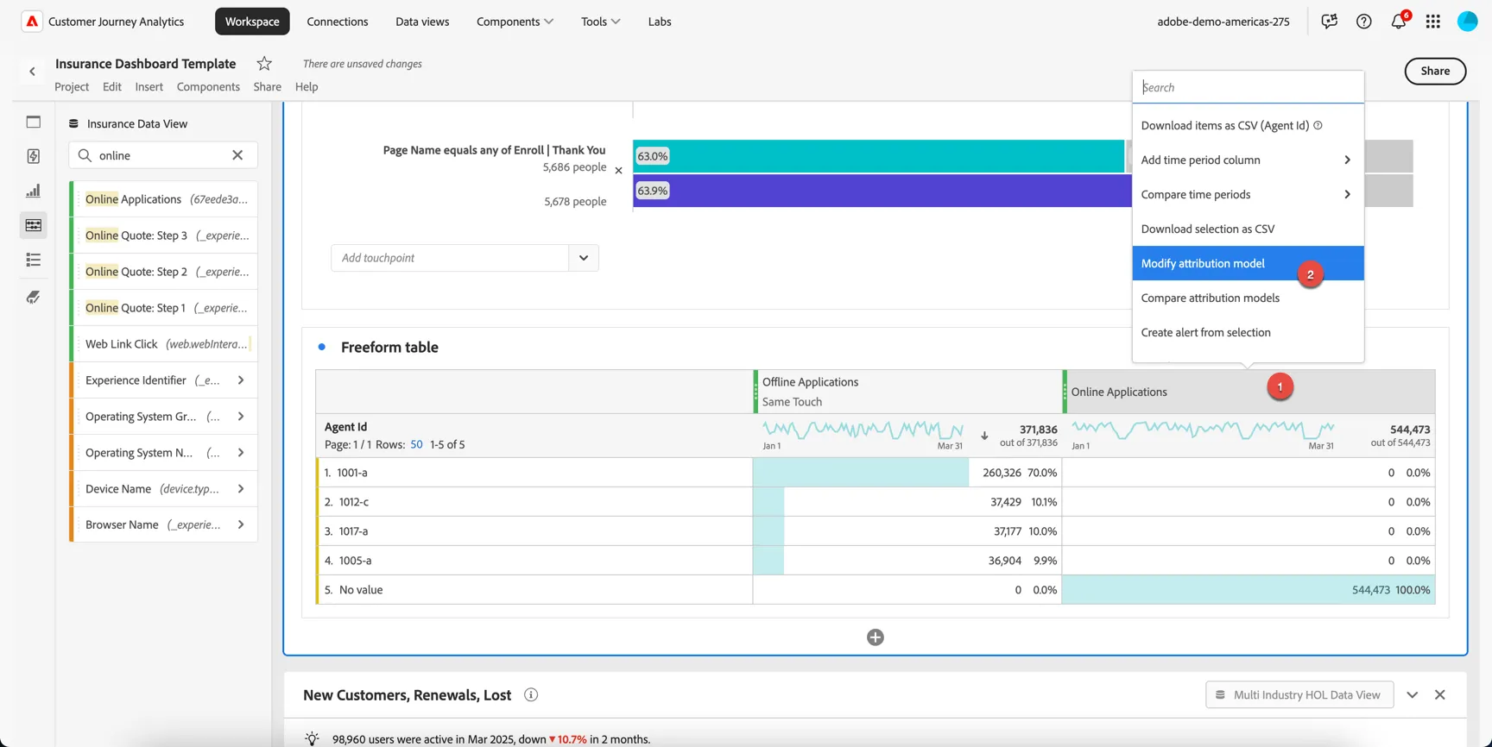Screen dimensions: 1492x747
Task: Toggle sort arrow on Offline Applications column
Action: [984, 436]
